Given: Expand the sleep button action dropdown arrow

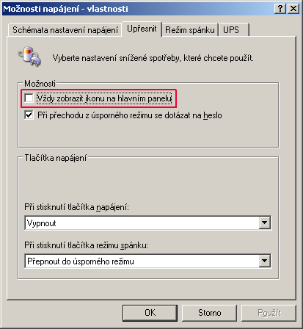Looking at the screenshot, I should [x=264, y=261].
